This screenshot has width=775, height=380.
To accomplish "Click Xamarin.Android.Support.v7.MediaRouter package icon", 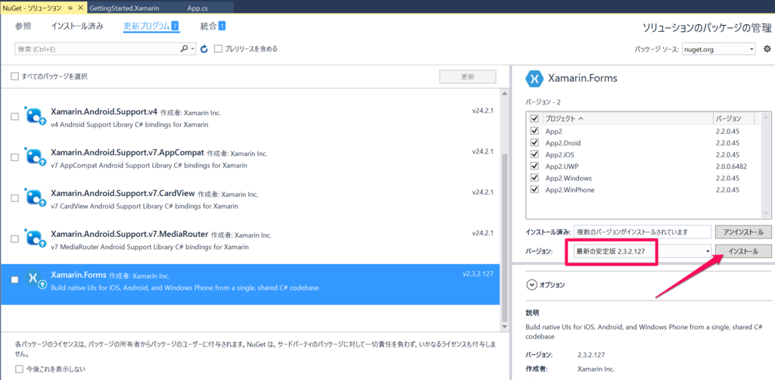I will click(36, 238).
